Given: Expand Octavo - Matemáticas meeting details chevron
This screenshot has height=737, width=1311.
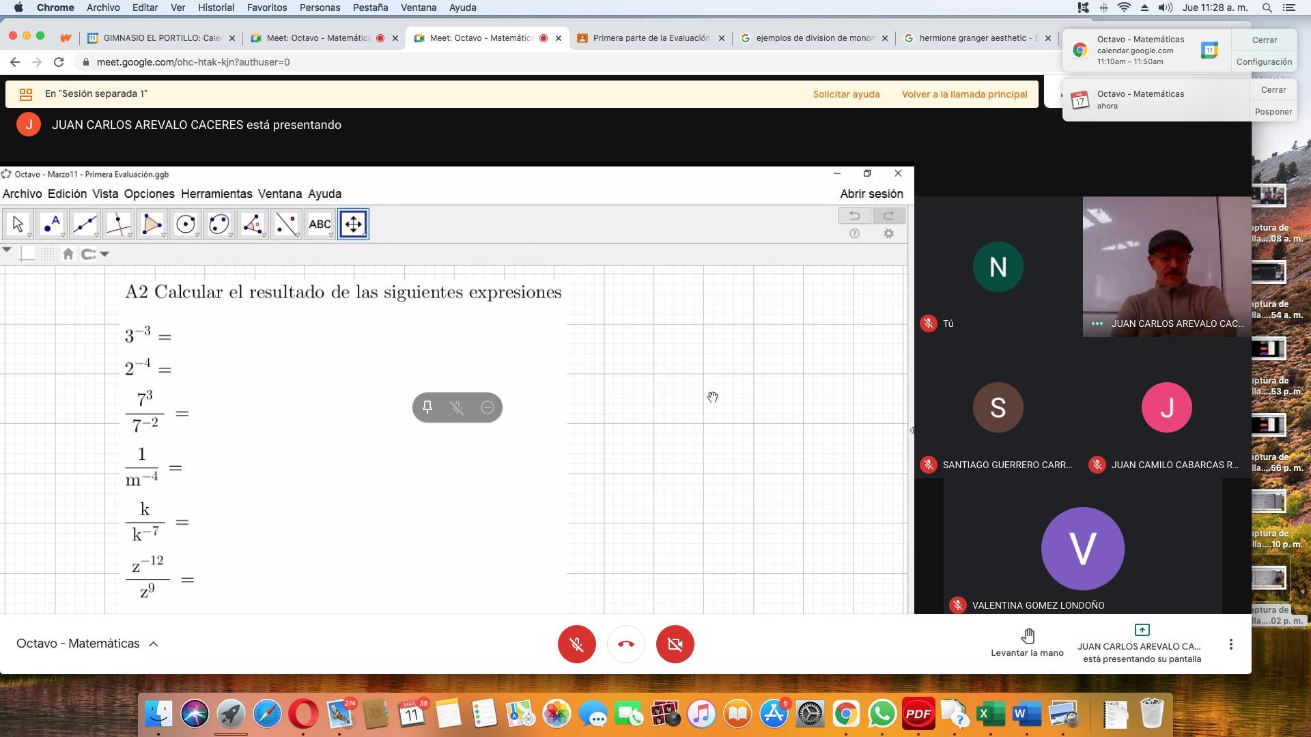Looking at the screenshot, I should point(154,644).
